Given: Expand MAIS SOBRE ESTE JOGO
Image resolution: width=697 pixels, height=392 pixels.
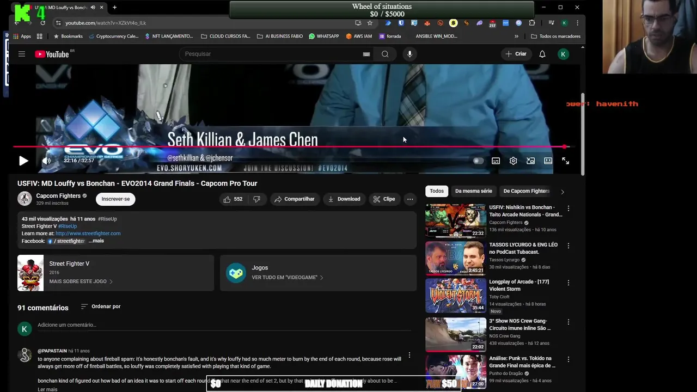Looking at the screenshot, I should (81, 281).
